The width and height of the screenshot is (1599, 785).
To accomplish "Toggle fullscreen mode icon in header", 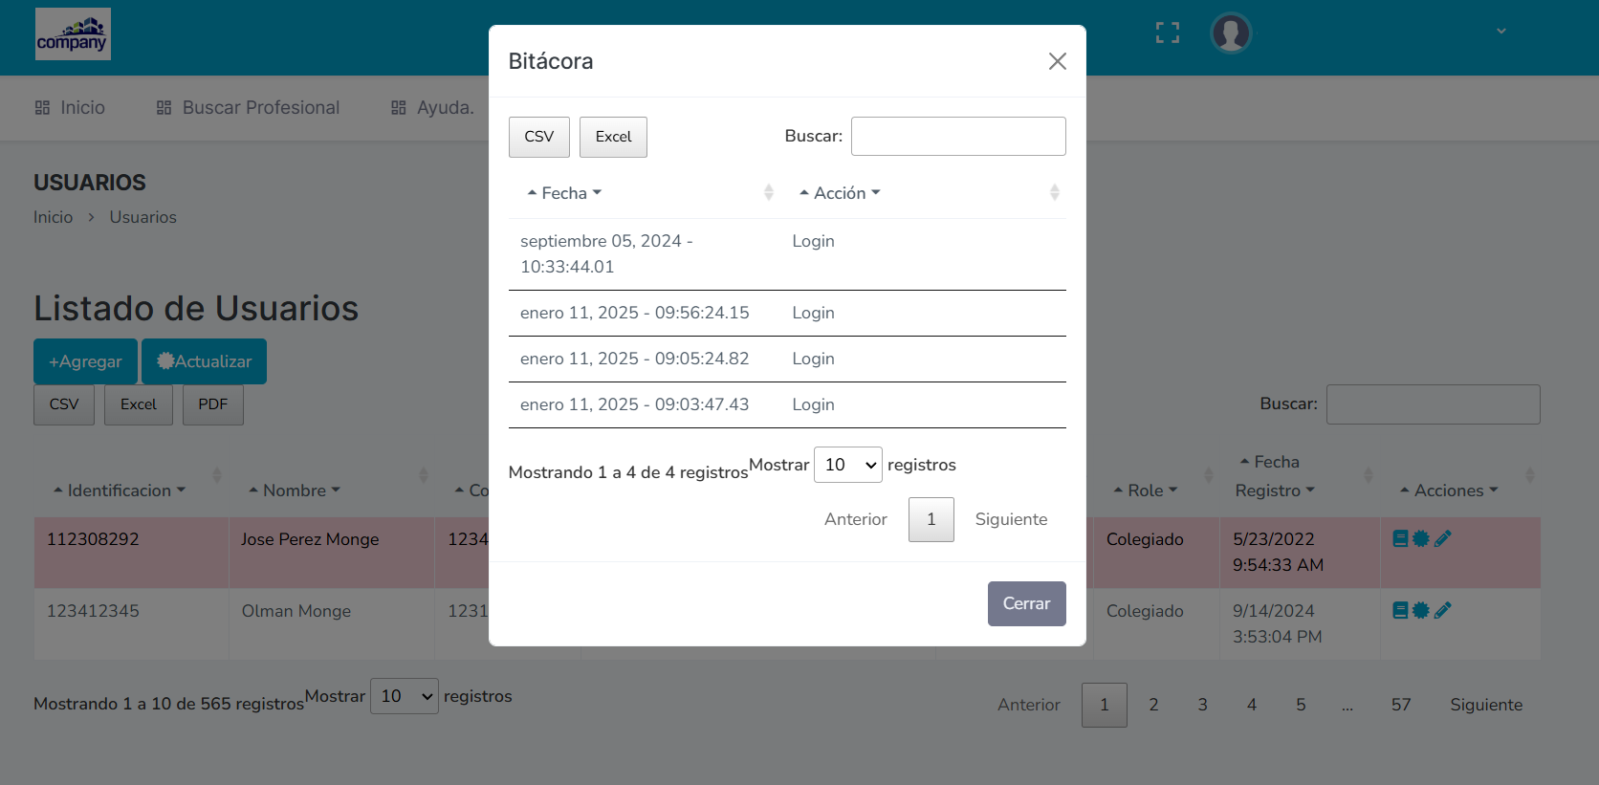I will [x=1168, y=33].
